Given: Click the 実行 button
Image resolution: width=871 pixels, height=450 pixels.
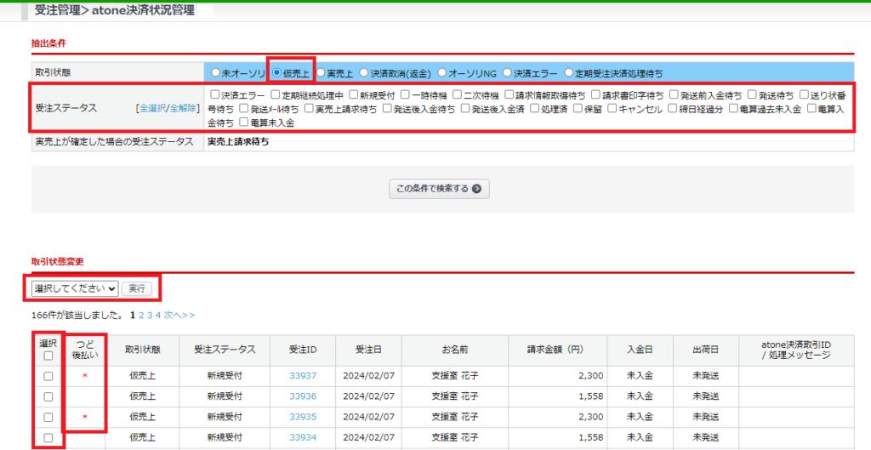Looking at the screenshot, I should 136,289.
